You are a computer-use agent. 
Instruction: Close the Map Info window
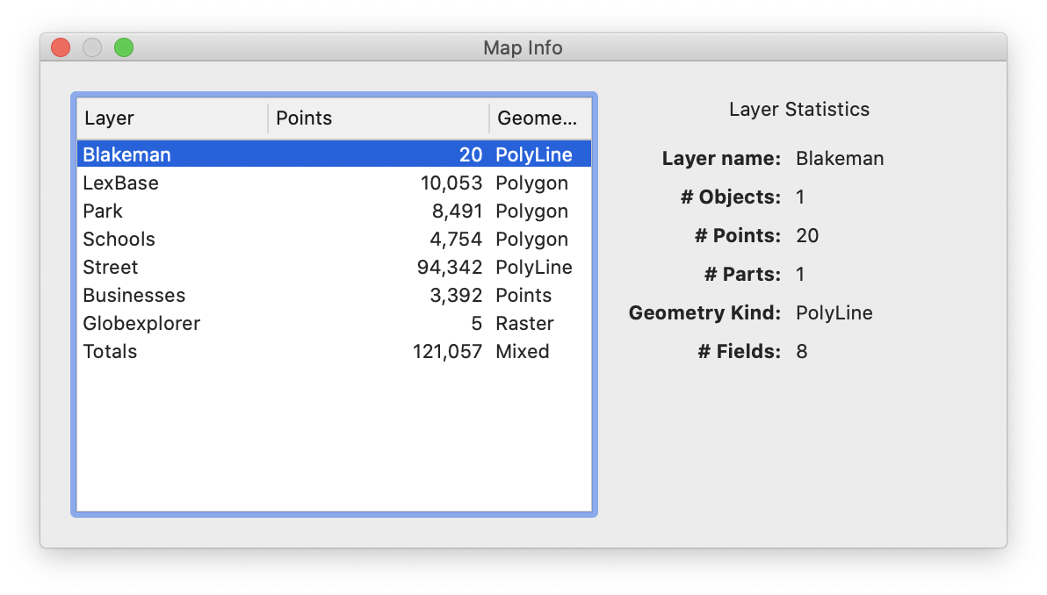coord(61,47)
